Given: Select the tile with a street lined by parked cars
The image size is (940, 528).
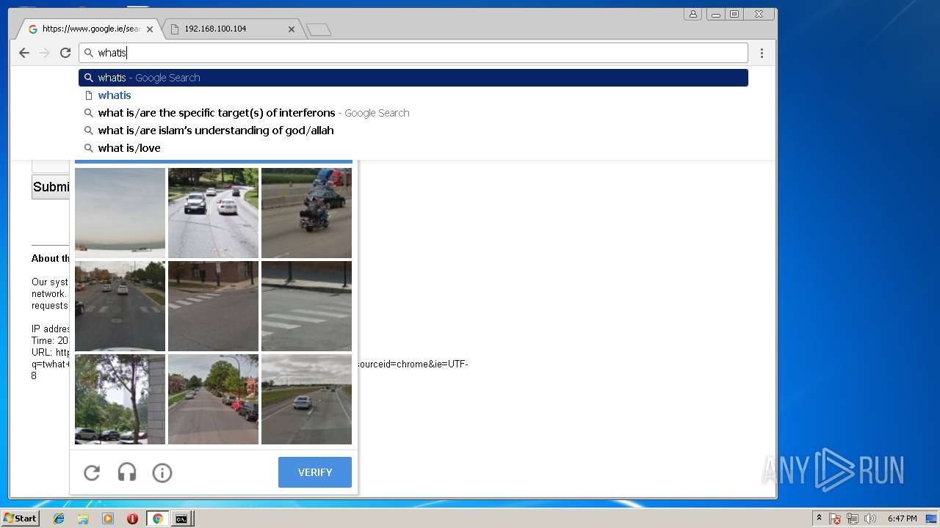Looking at the screenshot, I should [213, 399].
